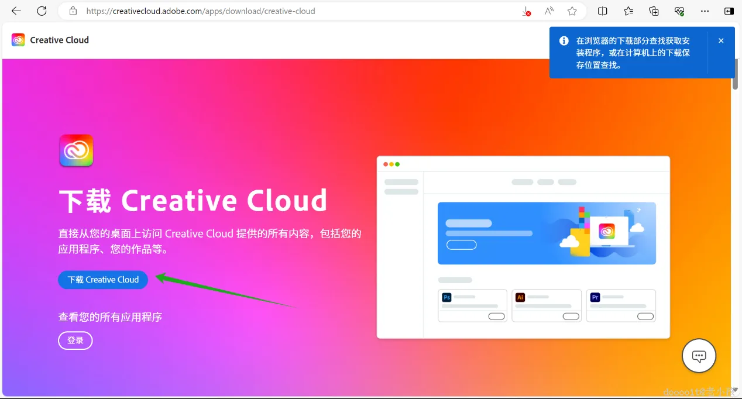Open split screen view icon

point(603,11)
